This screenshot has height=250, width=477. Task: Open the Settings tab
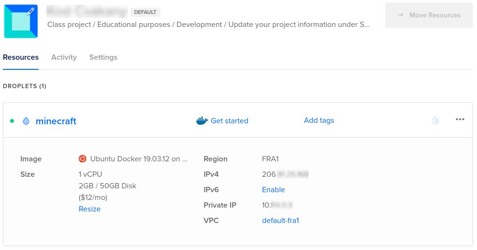(103, 57)
